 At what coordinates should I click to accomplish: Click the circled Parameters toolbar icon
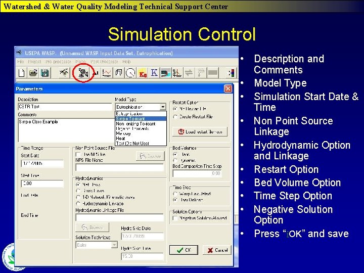click(83, 73)
